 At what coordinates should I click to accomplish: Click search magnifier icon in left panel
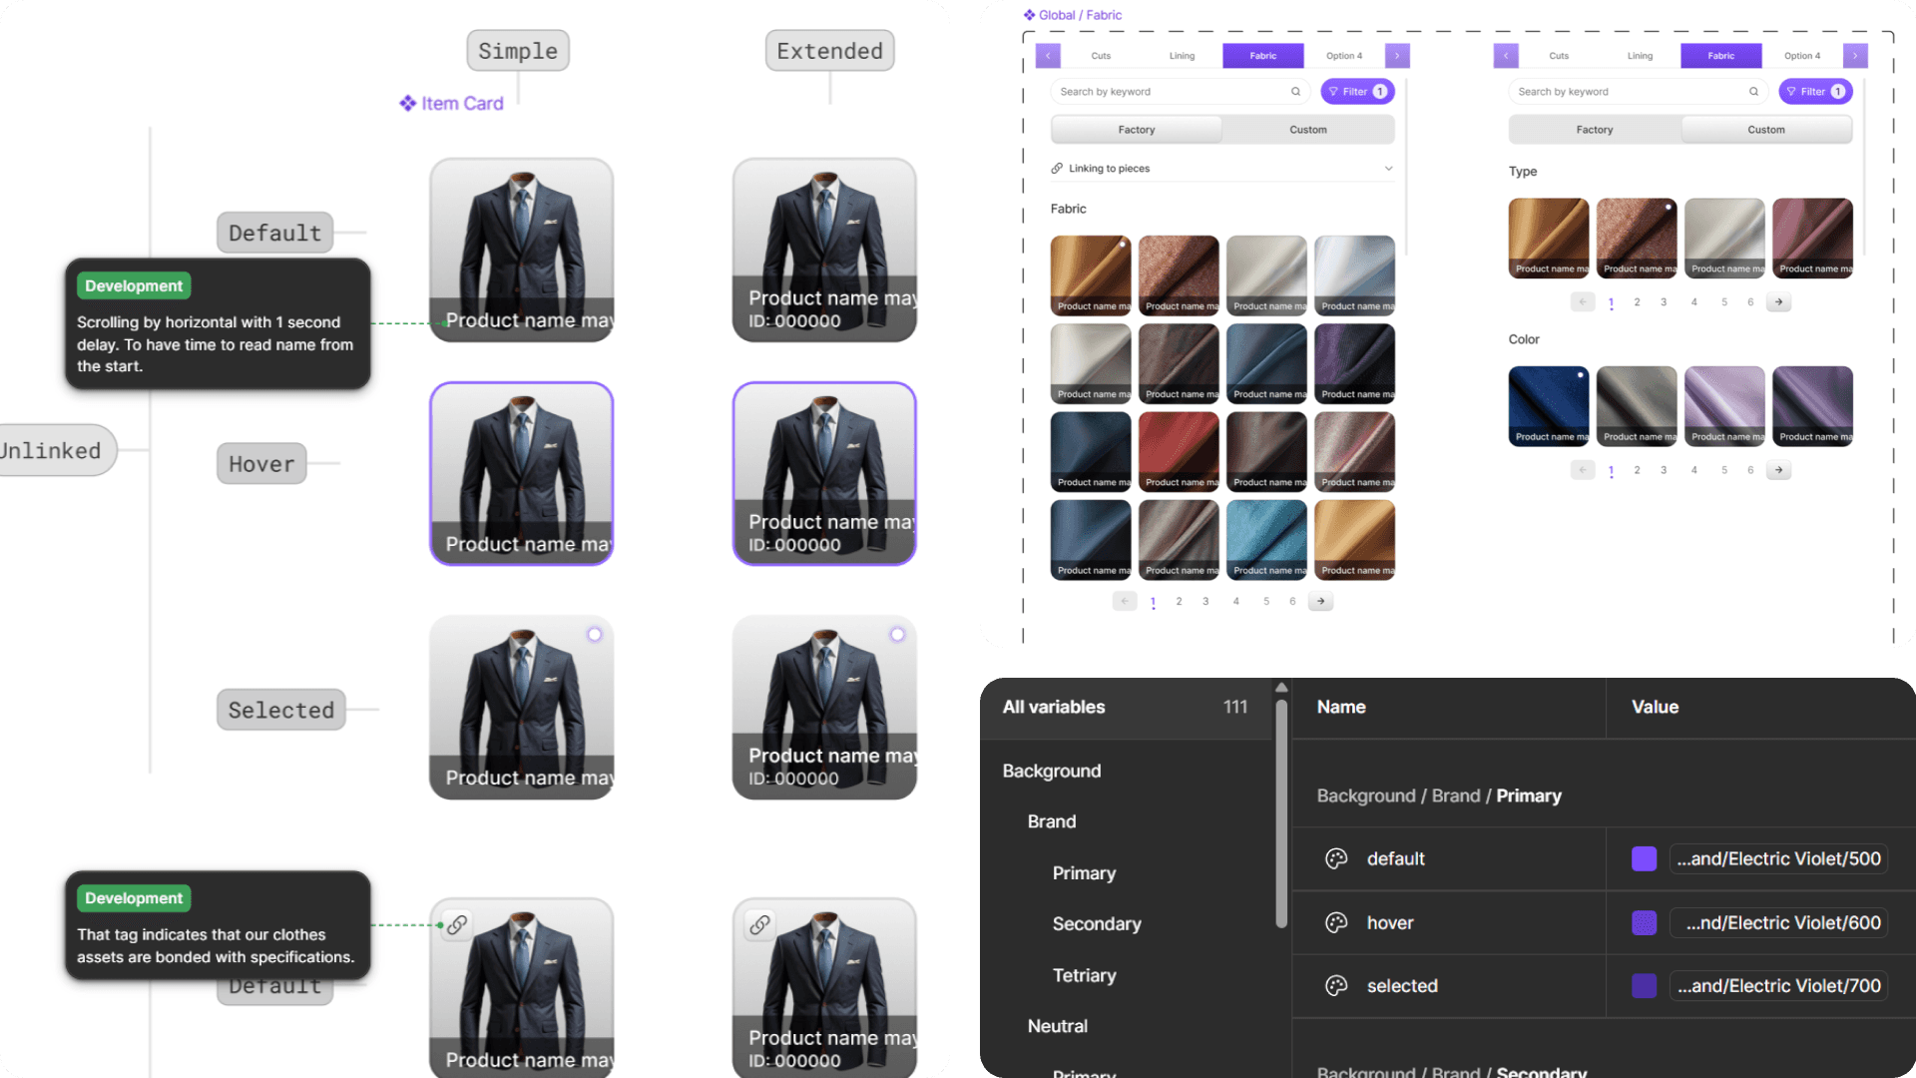1295,92
